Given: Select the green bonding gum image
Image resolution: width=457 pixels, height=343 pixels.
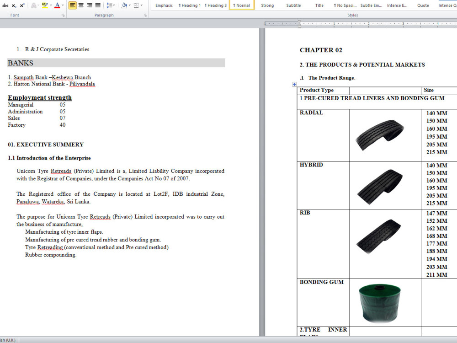Looking at the screenshot, I should (379, 304).
